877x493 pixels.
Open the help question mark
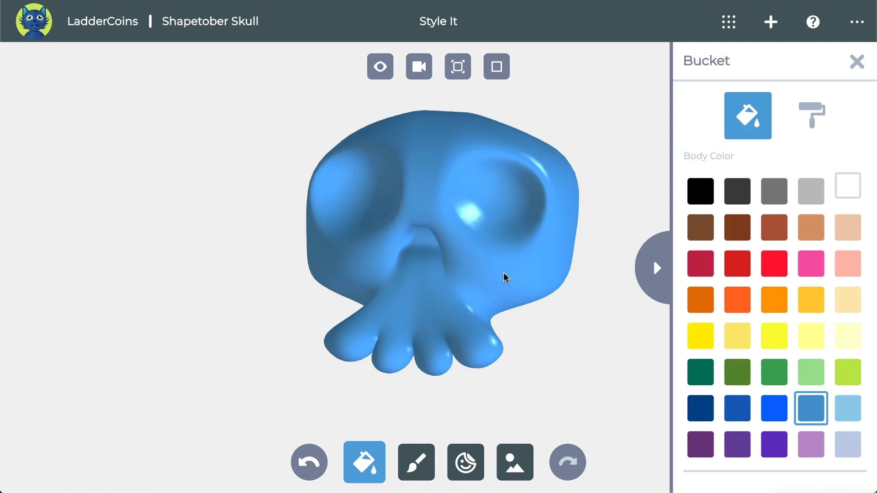(813, 21)
